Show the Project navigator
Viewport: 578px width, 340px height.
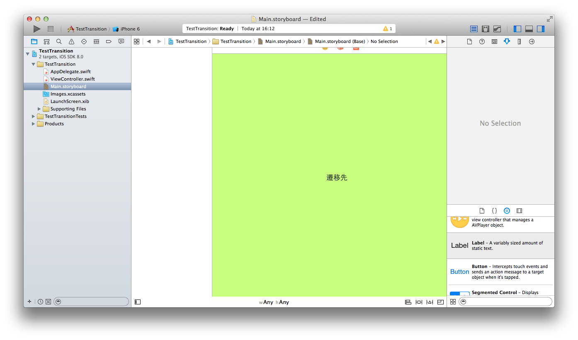click(x=34, y=41)
